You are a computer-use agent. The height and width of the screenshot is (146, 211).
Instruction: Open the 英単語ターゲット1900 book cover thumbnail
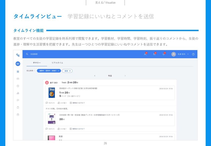52,93
